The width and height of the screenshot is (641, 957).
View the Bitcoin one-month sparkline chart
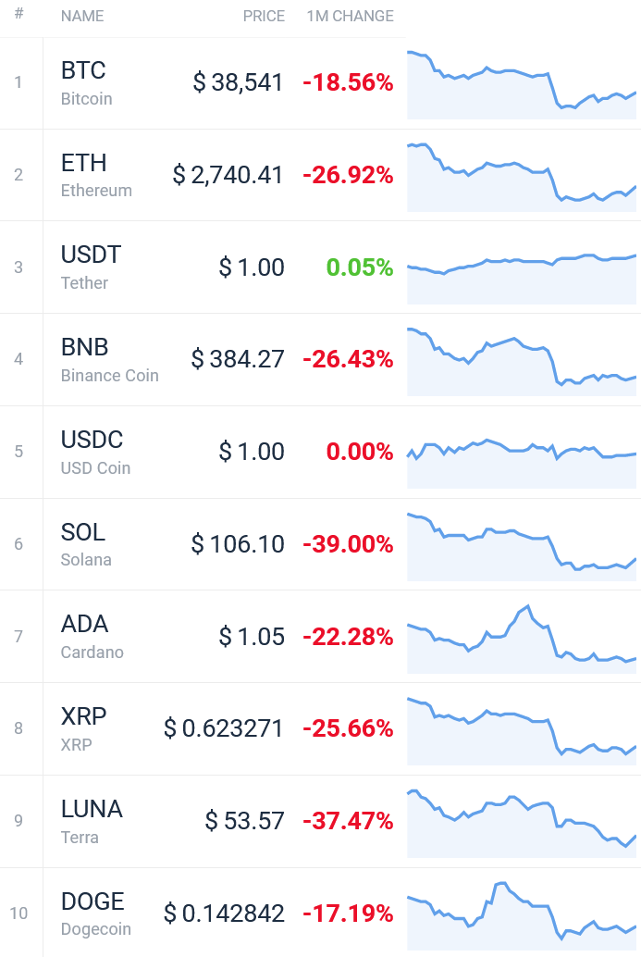522,84
